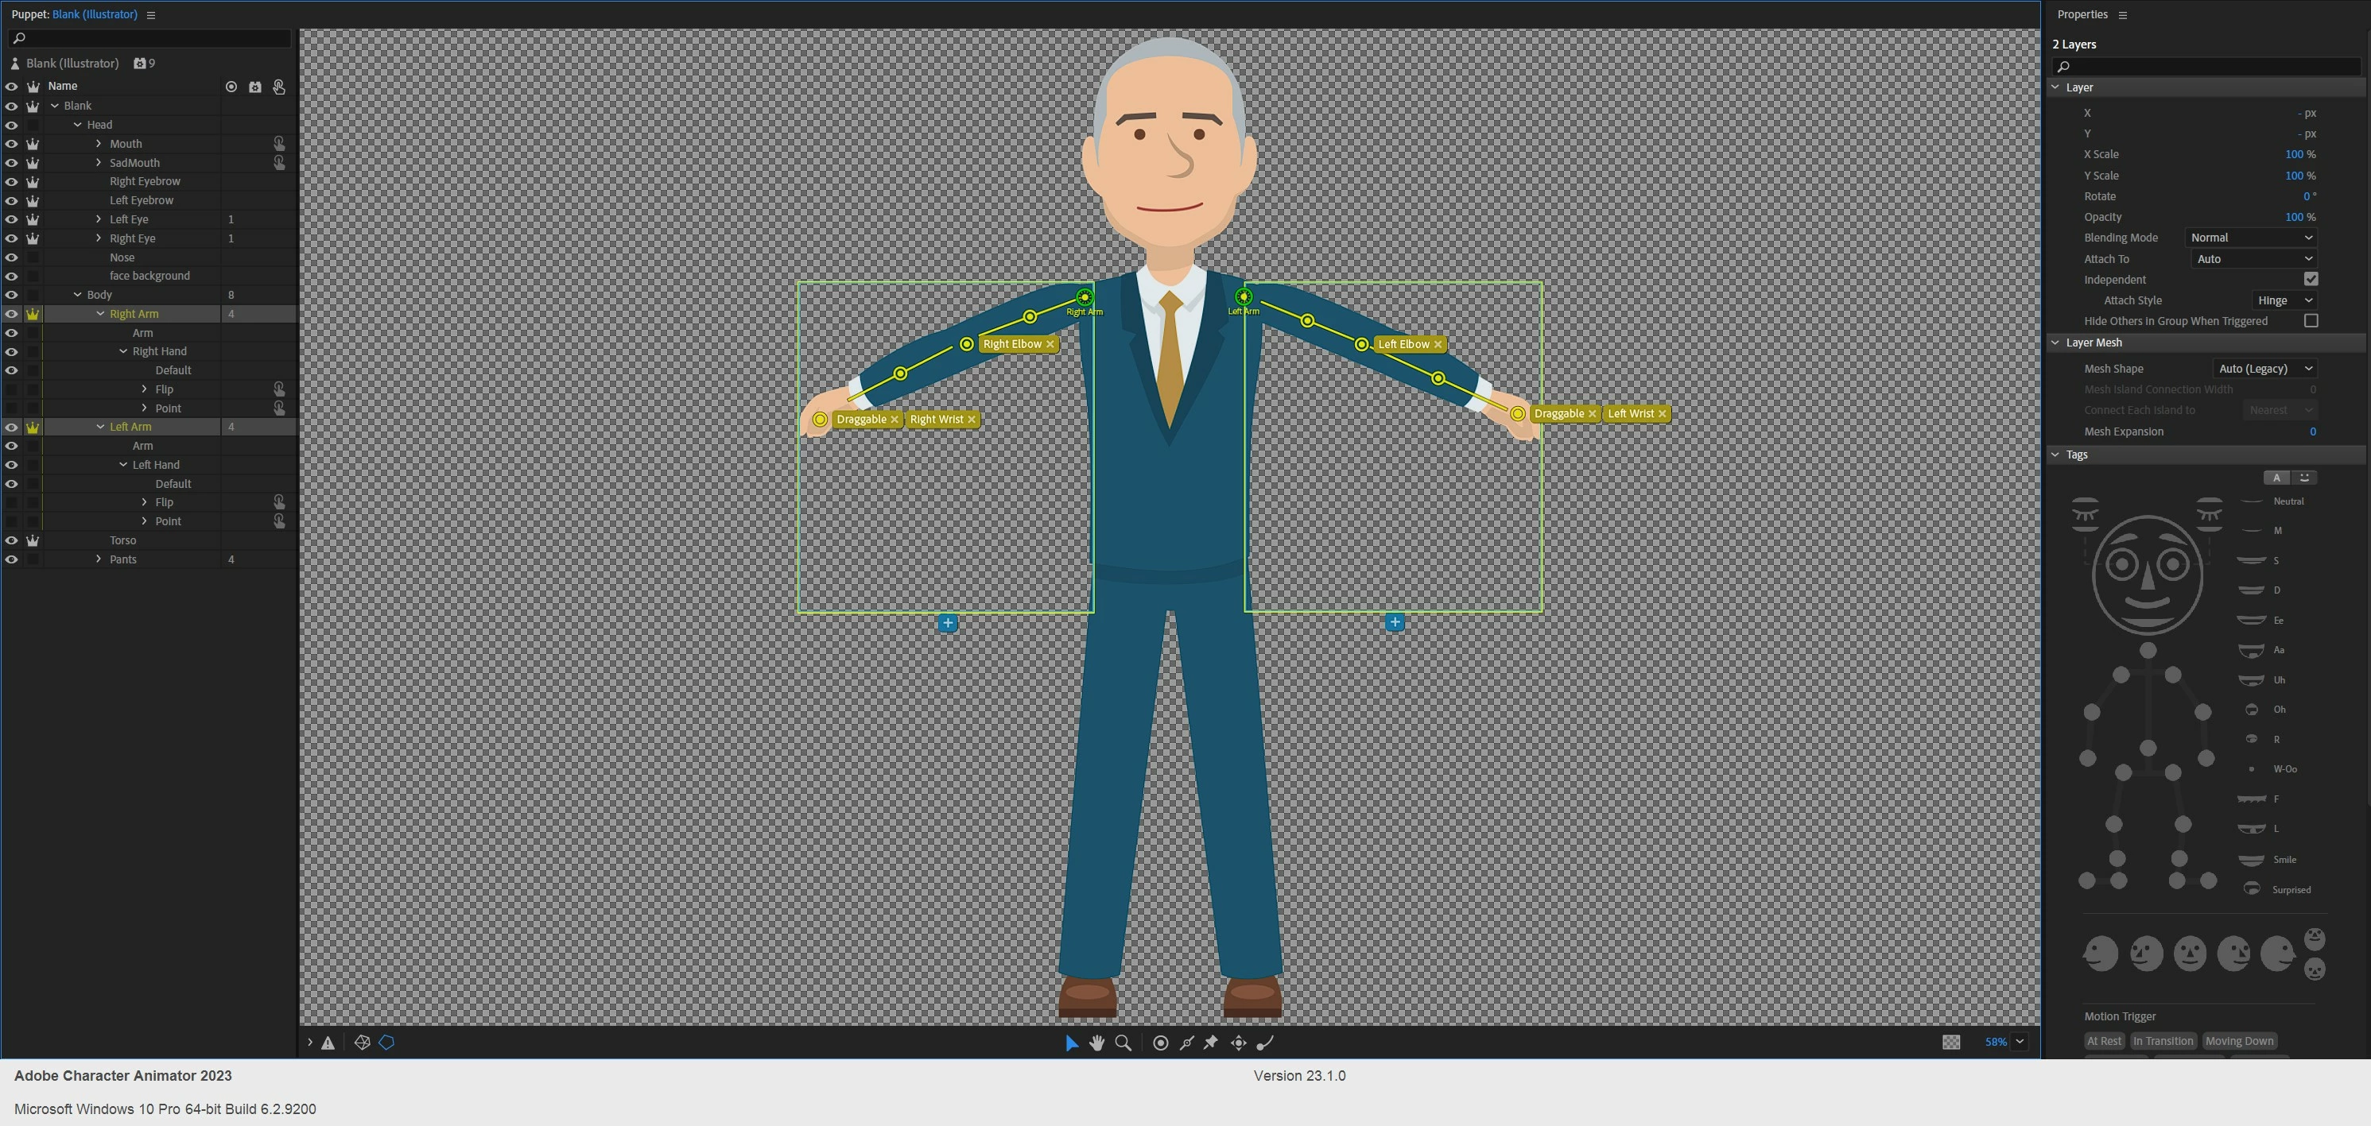Click the Properties search field

2209,66
